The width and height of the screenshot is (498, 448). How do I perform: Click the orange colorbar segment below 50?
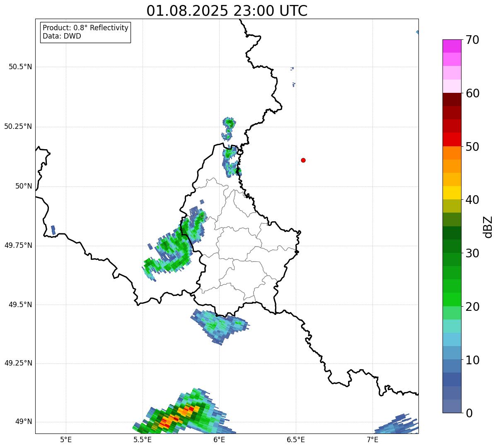[452, 153]
